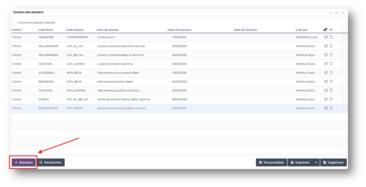Image resolution: width=366 pixels, height=187 pixels.
Task: Delete the VTE_AL_BE_GA dossier row
Action: click(x=331, y=99)
